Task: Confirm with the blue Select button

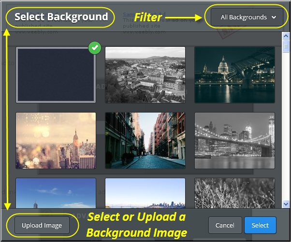Action: pos(260,226)
